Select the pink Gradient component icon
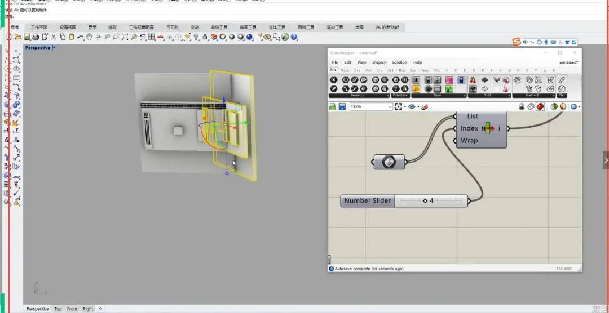609x313 pixels. (449, 80)
